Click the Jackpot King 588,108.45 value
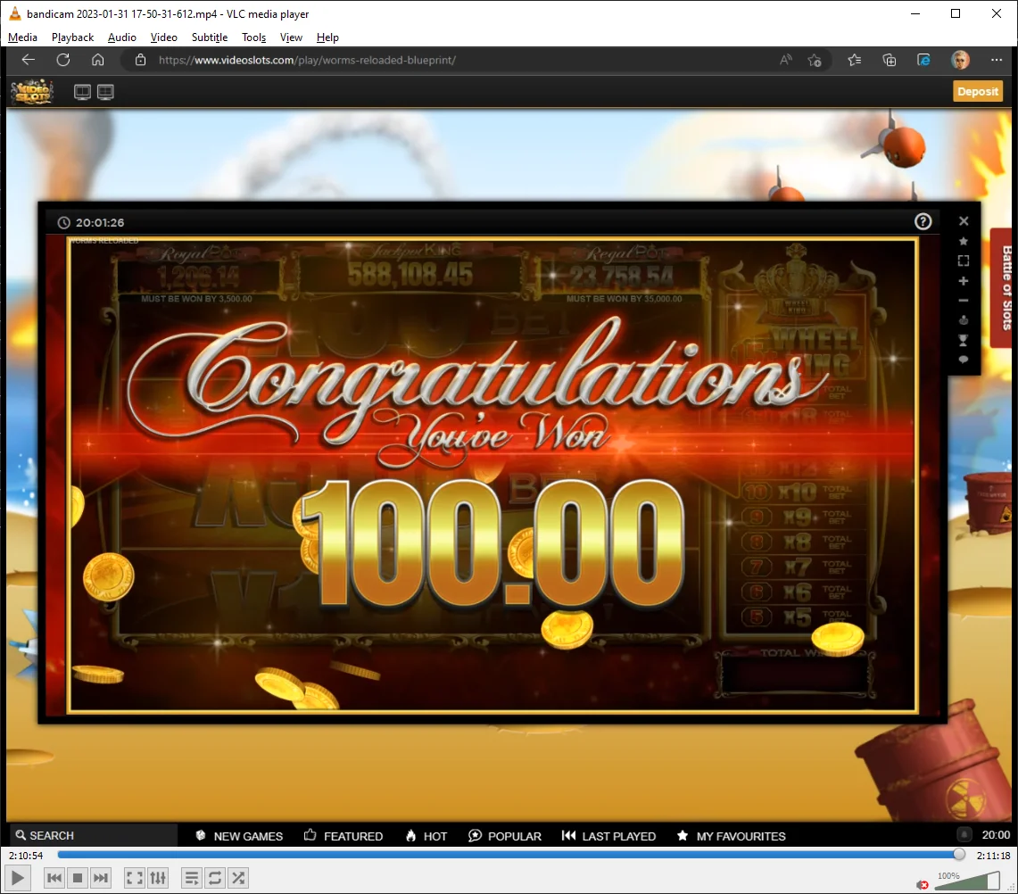Viewport: 1018px width, 894px height. click(x=410, y=275)
